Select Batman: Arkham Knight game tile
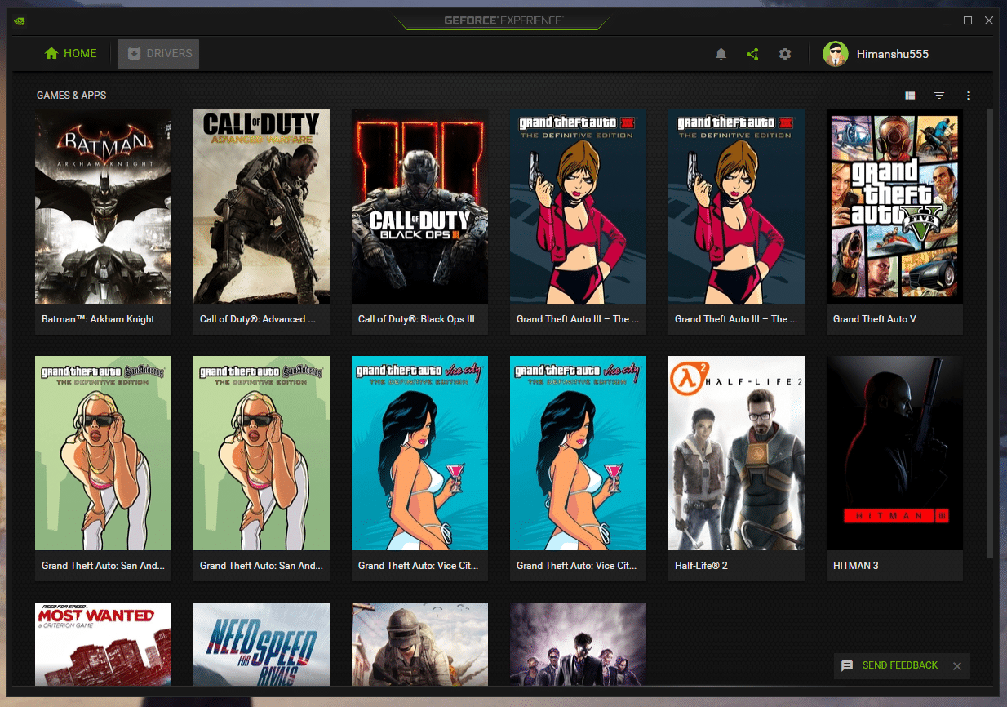Viewport: 1007px width, 707px height. (103, 222)
